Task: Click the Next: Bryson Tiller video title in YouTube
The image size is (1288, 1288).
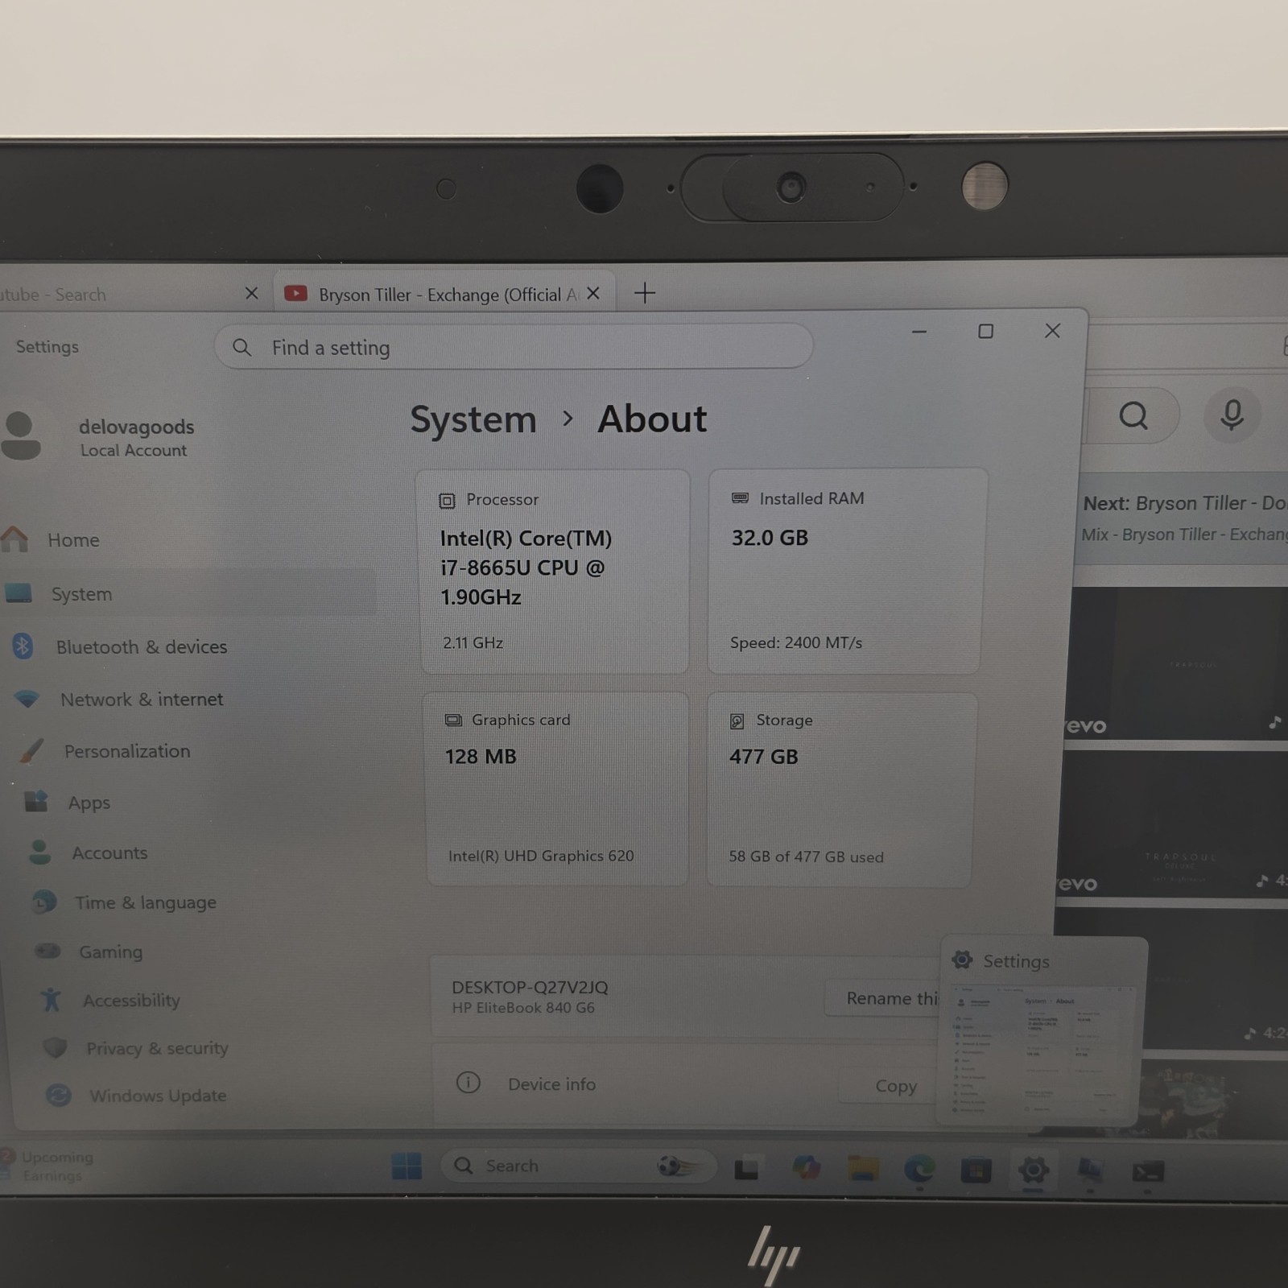Action: [1185, 504]
